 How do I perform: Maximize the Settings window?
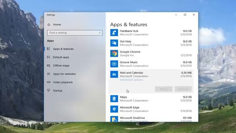(x=185, y=15)
